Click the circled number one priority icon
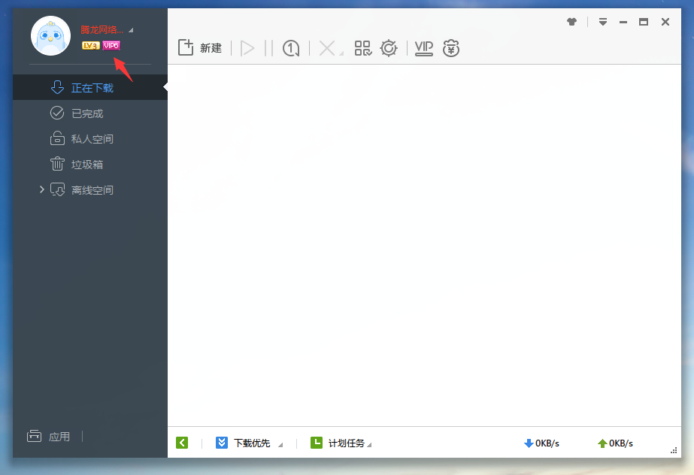The image size is (694, 475). click(x=291, y=47)
